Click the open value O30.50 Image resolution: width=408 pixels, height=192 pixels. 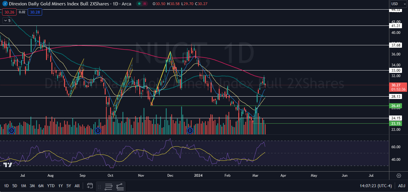(158, 4)
